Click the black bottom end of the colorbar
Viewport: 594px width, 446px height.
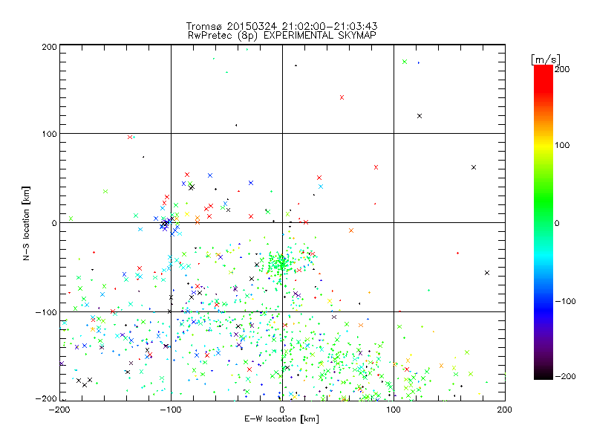[x=544, y=374]
